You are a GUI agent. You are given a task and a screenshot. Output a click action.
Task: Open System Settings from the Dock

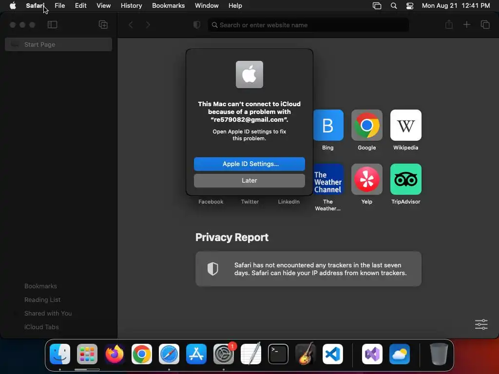pyautogui.click(x=224, y=354)
